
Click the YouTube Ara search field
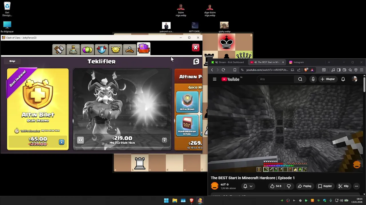click(x=276, y=79)
